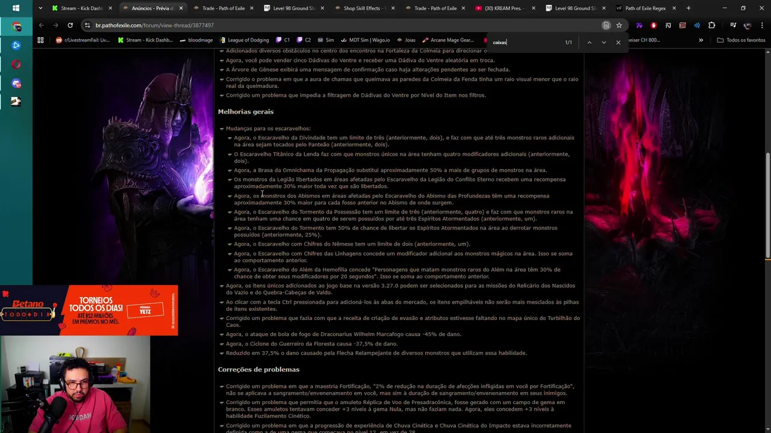Go back to the previous page
The height and width of the screenshot is (433, 771).
(41, 25)
